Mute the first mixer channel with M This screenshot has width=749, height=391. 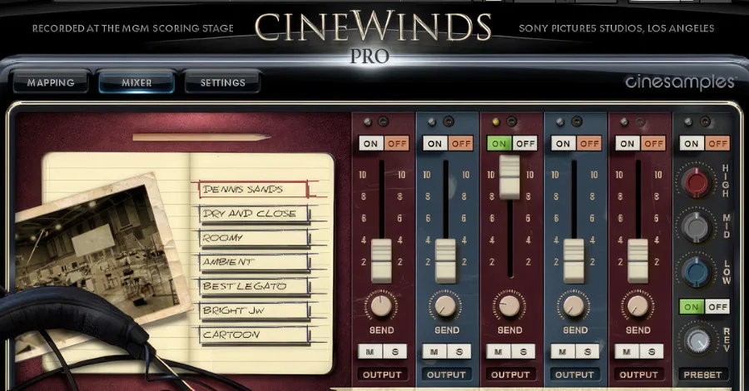[370, 351]
